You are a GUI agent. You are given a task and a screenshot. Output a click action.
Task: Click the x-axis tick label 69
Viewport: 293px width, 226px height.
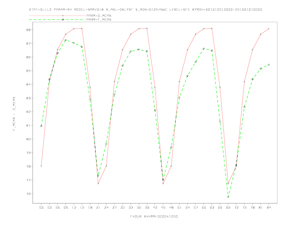[228, 208]
